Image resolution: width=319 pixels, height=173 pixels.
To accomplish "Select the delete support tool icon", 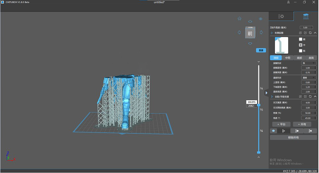I will (297, 131).
